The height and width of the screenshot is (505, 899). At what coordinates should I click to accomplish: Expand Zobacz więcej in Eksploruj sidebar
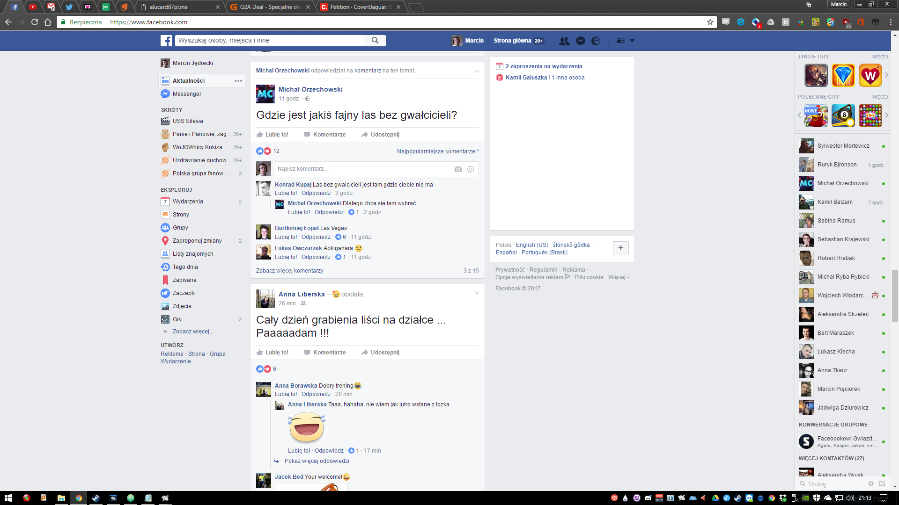coord(192,332)
